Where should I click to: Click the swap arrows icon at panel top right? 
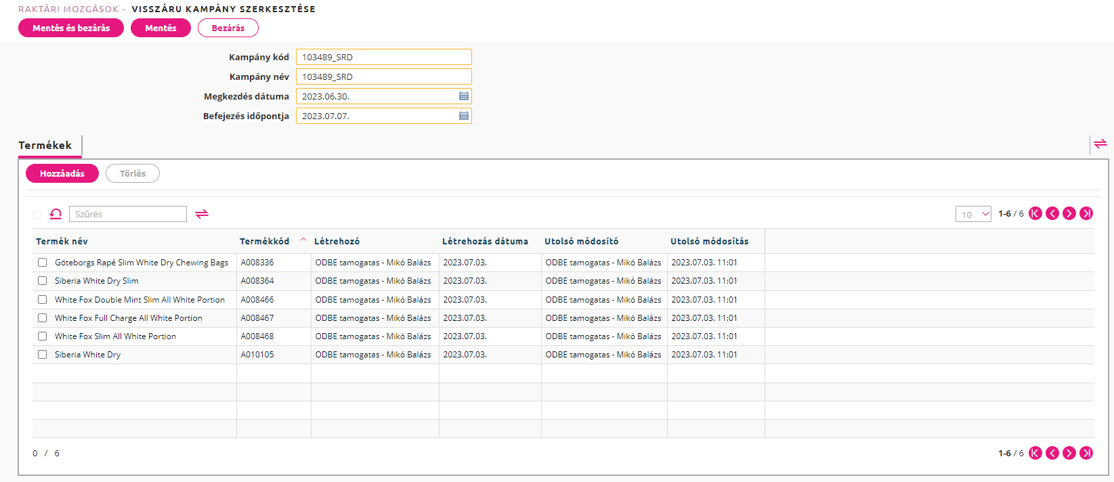click(1100, 144)
